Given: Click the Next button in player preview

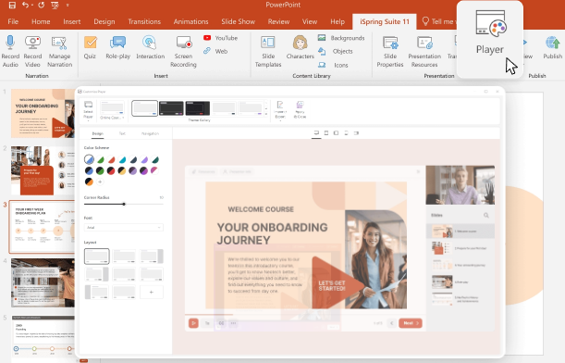Looking at the screenshot, I should (x=411, y=323).
